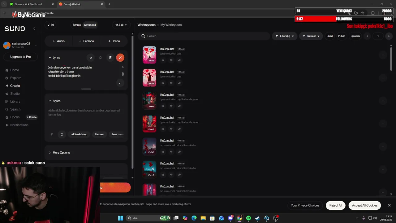Open Spotify from the taskbar

[248, 218]
